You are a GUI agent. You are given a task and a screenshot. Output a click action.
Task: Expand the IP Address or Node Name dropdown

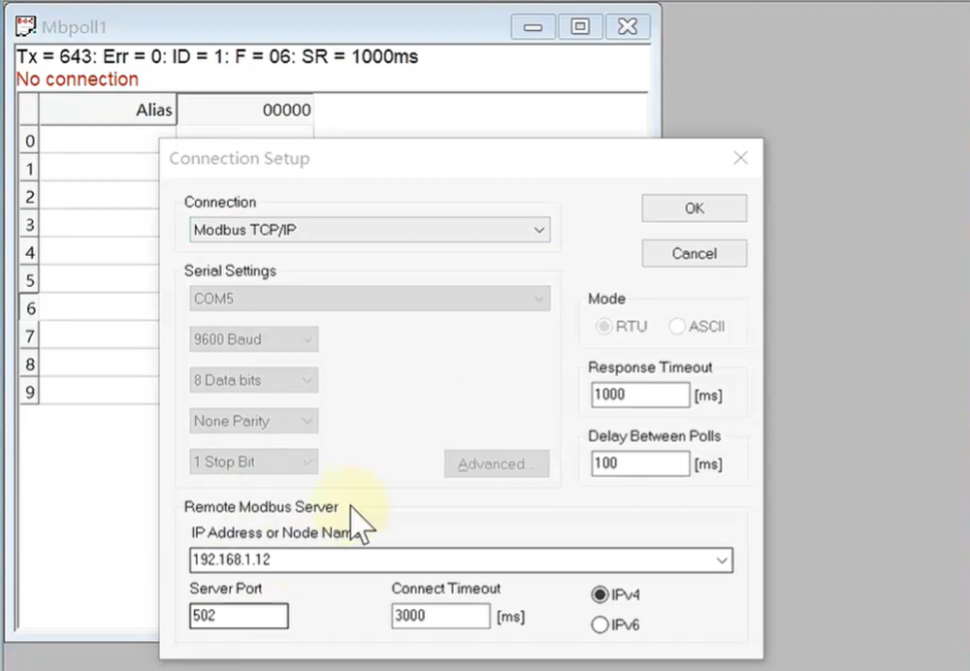click(x=721, y=560)
